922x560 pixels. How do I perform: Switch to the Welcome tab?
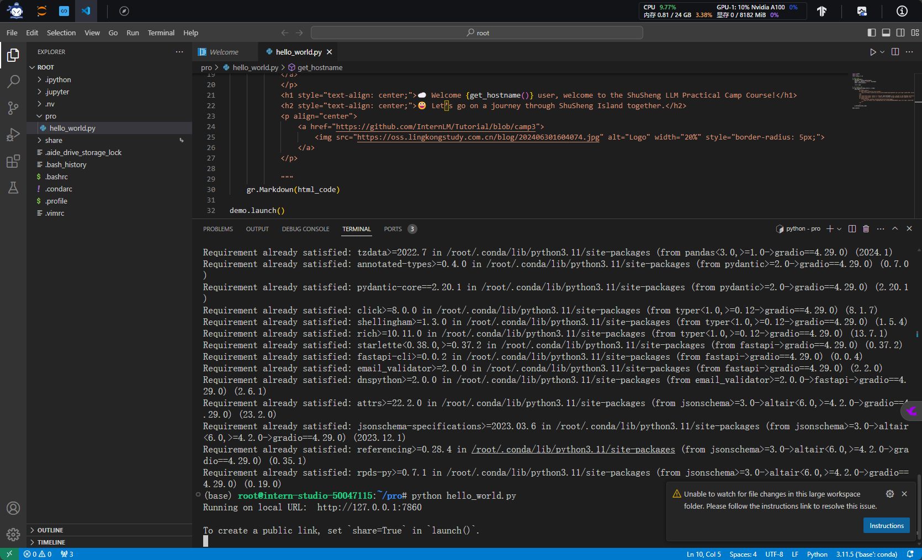[224, 52]
